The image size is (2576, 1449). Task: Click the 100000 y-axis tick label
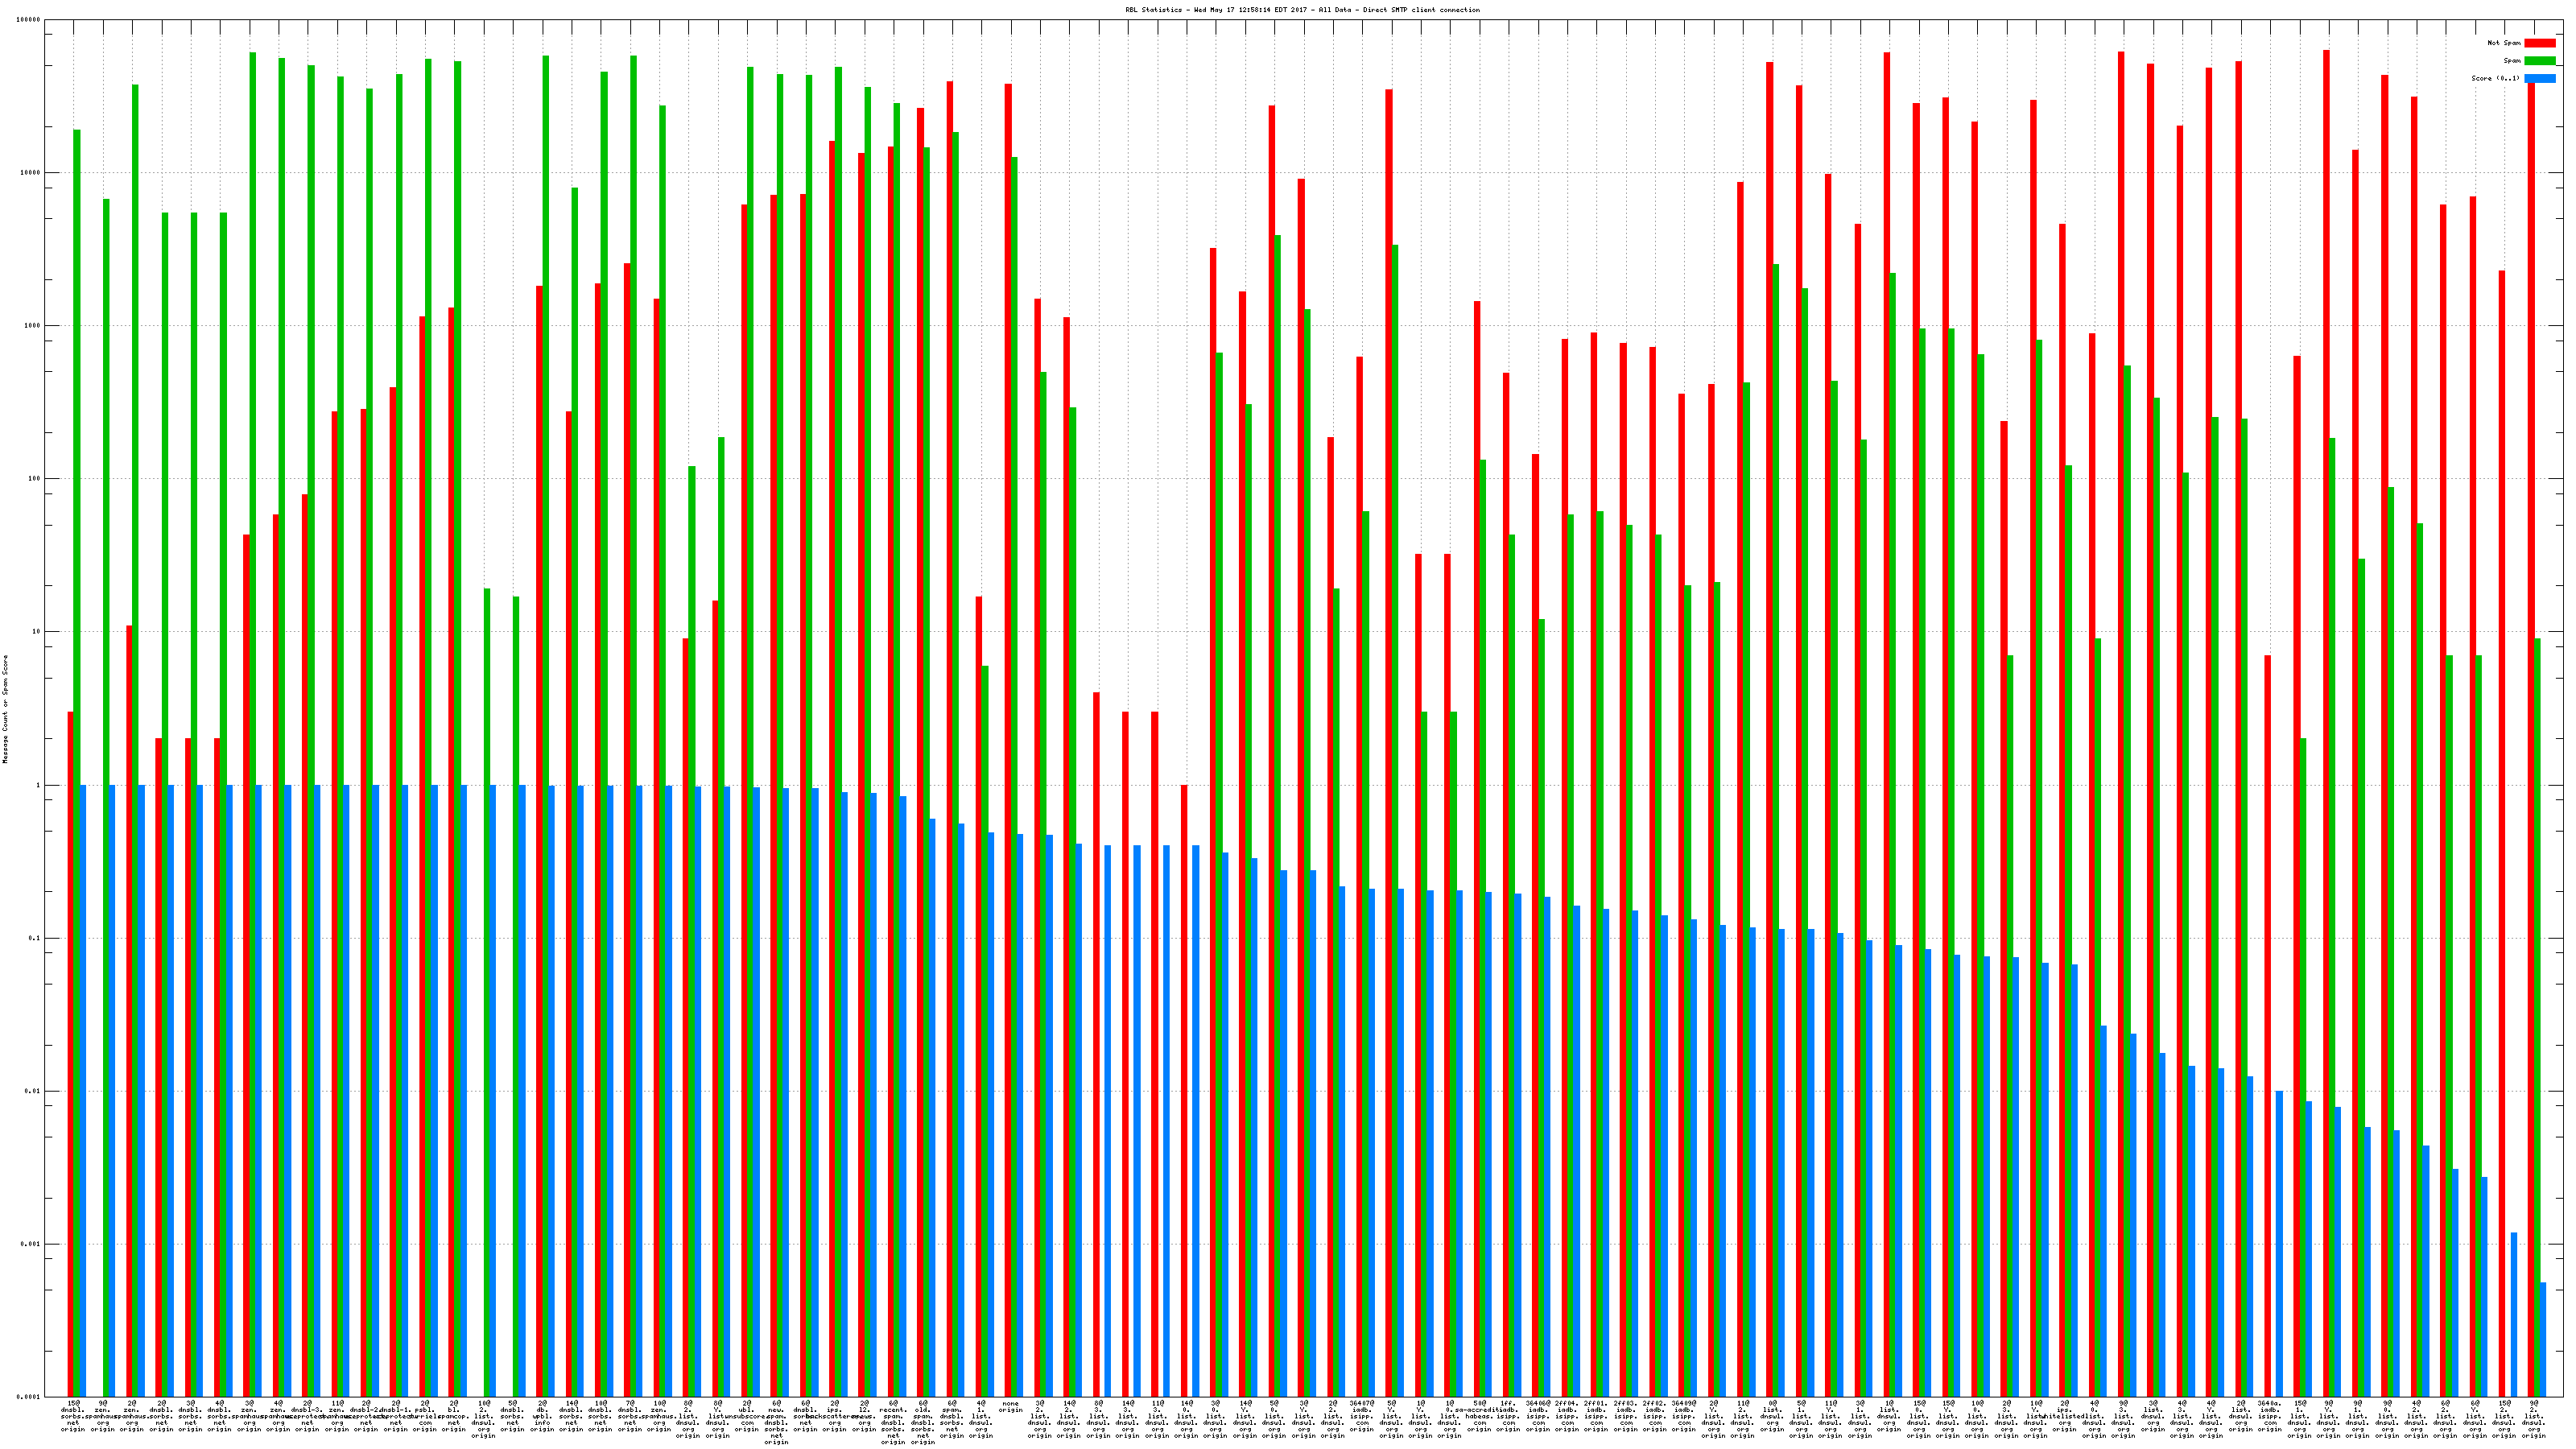28,20
